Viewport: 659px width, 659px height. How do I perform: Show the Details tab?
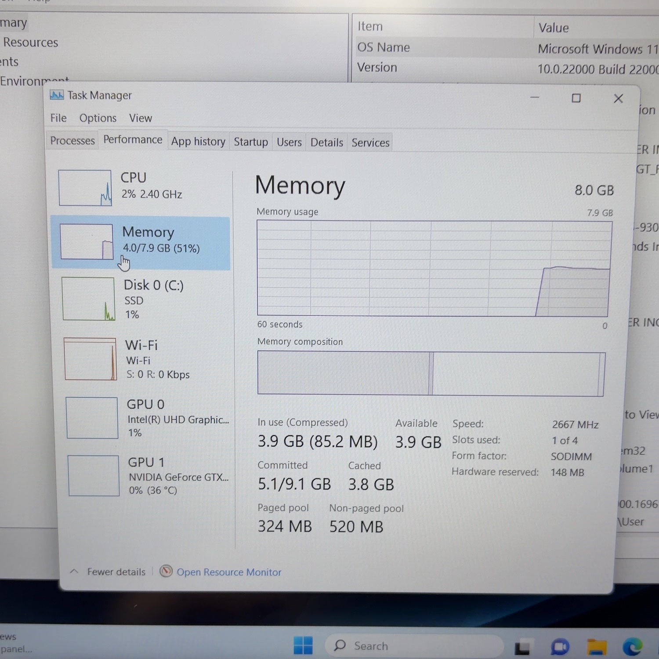326,142
